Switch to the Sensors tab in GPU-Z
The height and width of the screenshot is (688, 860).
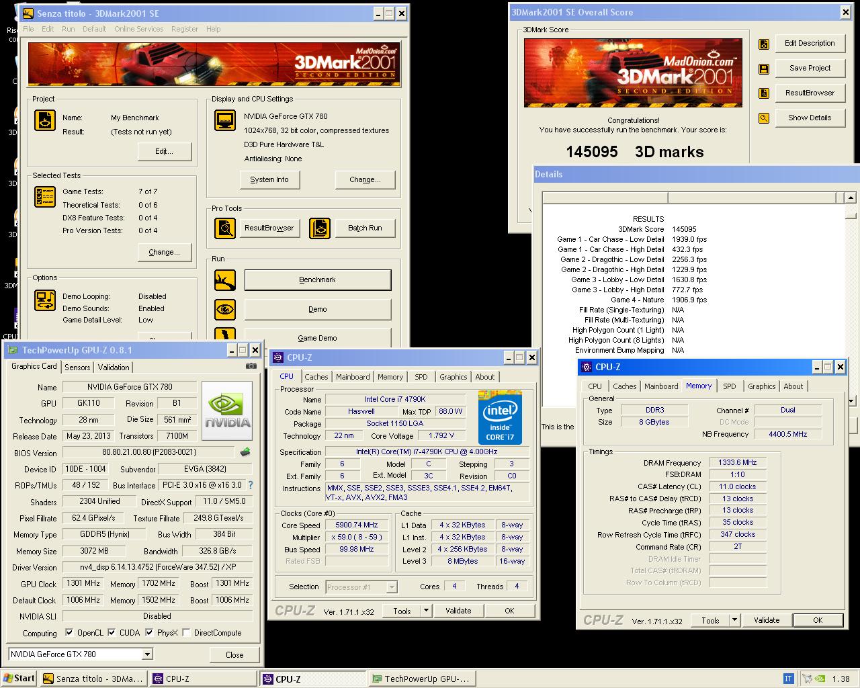pyautogui.click(x=77, y=368)
